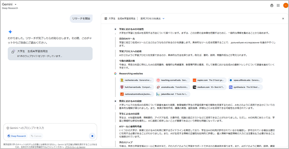Click the 87 件のウェブサイト status text
The width and height of the screenshot is (289, 149).
point(40,56)
